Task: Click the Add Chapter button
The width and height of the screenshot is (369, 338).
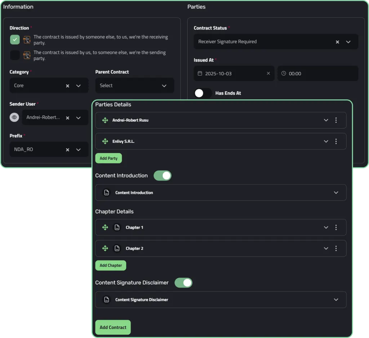Action: [111, 265]
